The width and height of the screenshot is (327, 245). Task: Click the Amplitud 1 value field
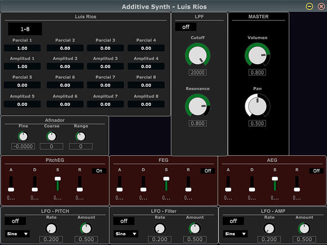point(23,67)
